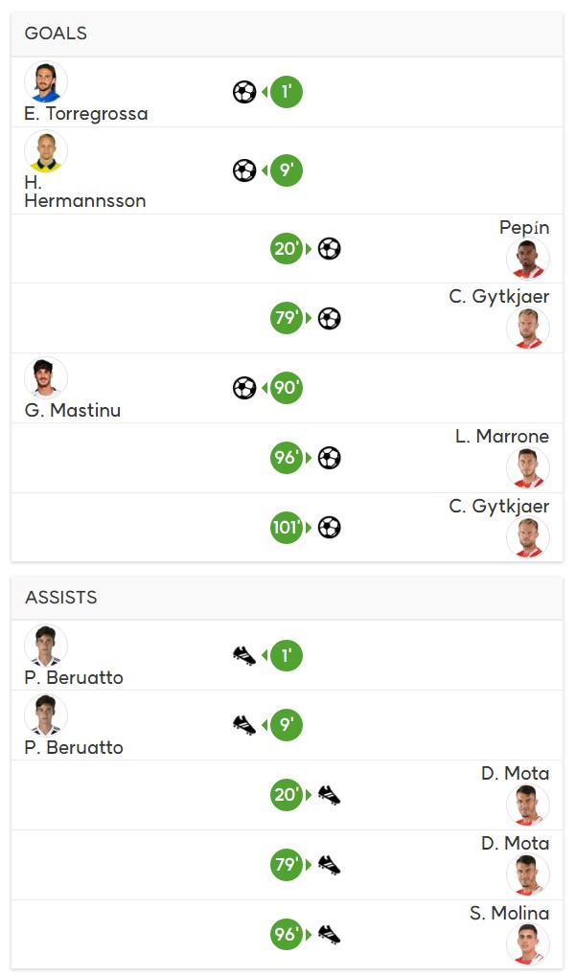The width and height of the screenshot is (576, 976).
Task: Select the 20' minute badge in assists
Action: coord(287,795)
